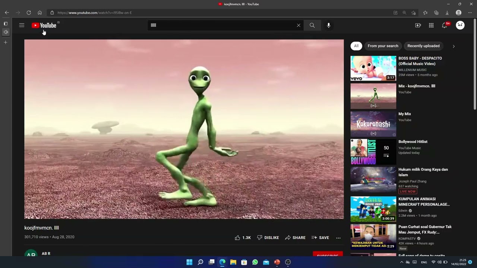Select the audio-playing tab in sidebar
This screenshot has width=477, height=268.
pos(6,32)
